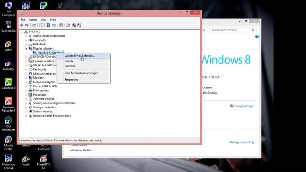Click the blue Help icon in the toolbar
The width and height of the screenshot is (306, 172).
click(48, 25)
